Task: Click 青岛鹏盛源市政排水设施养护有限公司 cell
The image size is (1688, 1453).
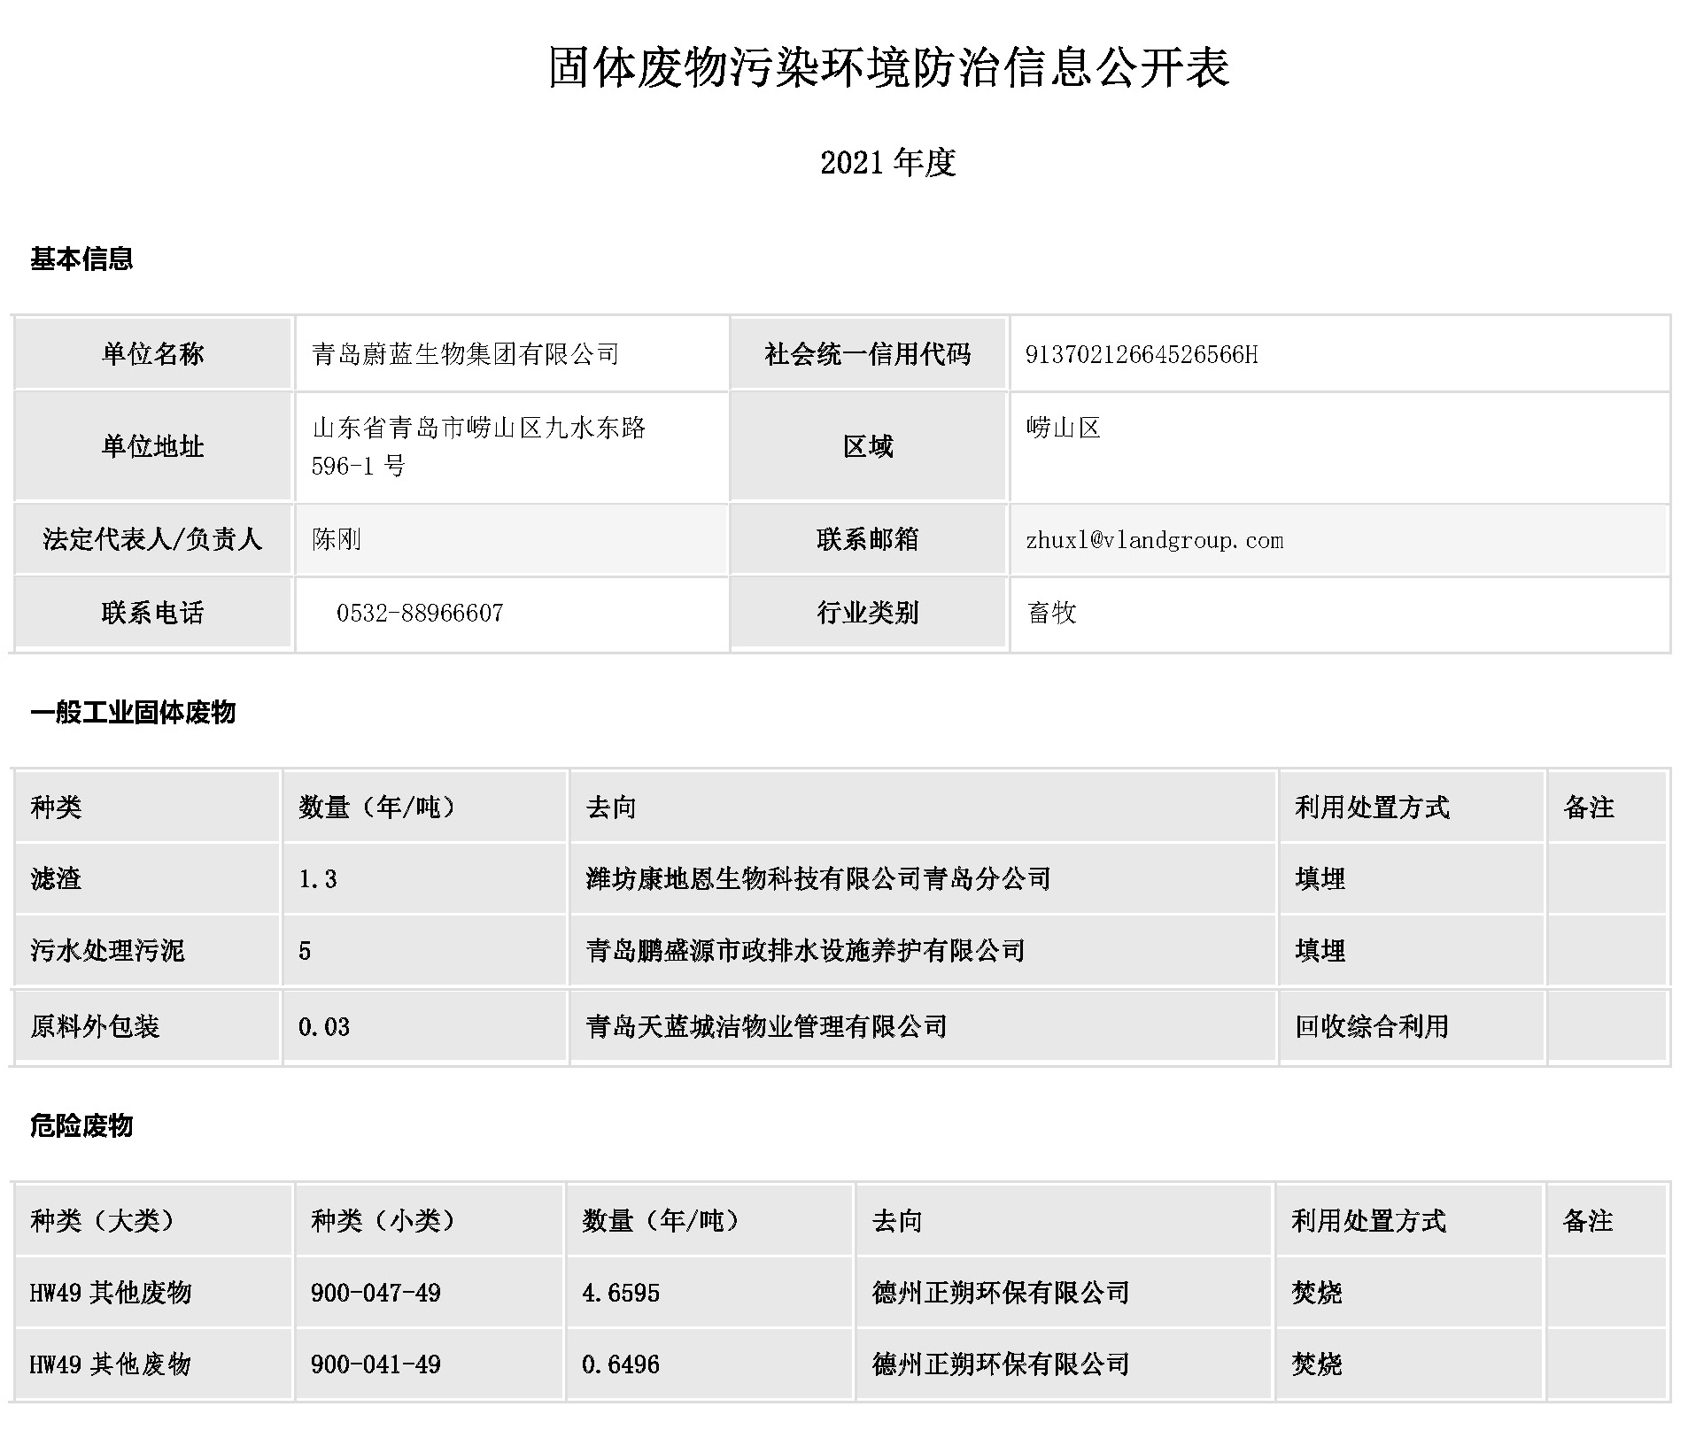Action: tap(805, 950)
